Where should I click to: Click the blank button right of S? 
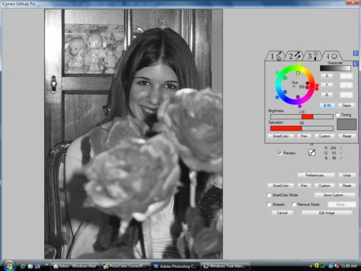tap(347, 77)
